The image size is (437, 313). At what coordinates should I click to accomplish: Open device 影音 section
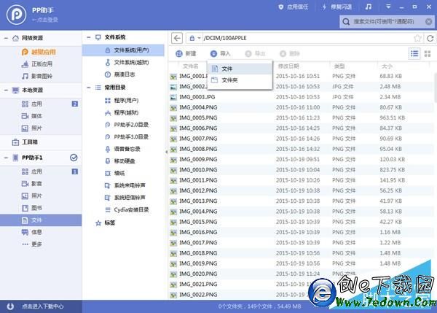tap(32, 183)
